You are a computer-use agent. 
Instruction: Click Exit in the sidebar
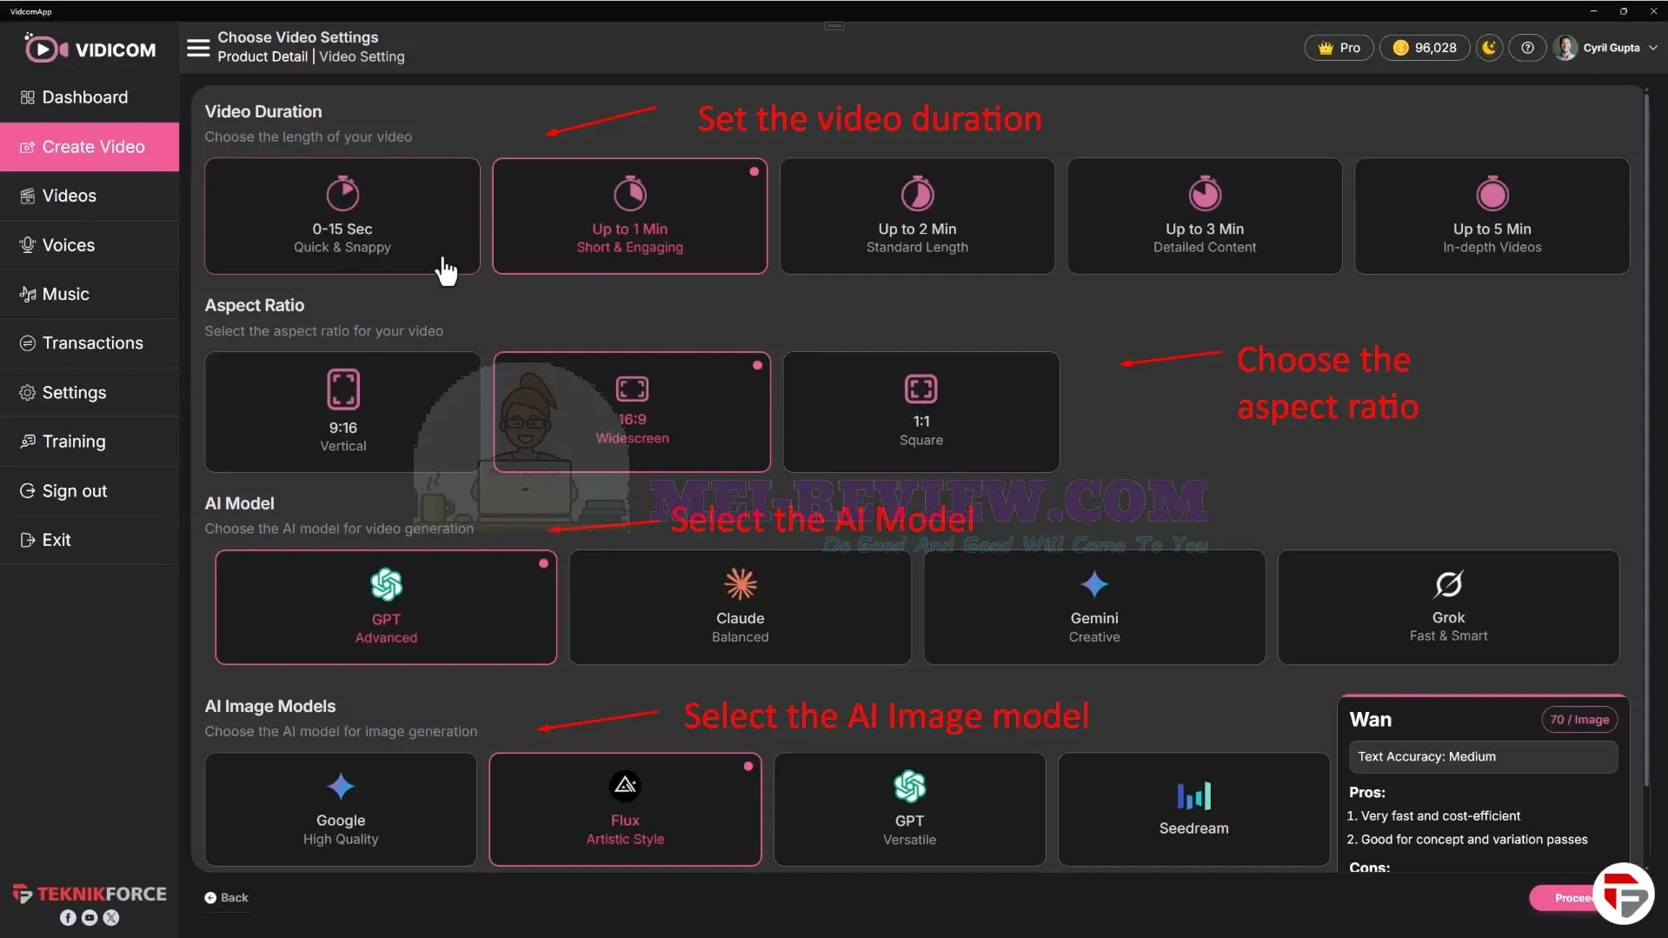click(x=90, y=540)
